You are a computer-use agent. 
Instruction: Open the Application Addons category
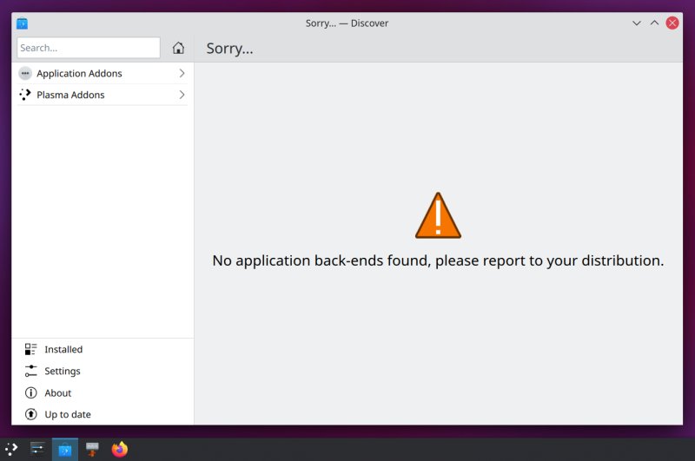coord(102,74)
